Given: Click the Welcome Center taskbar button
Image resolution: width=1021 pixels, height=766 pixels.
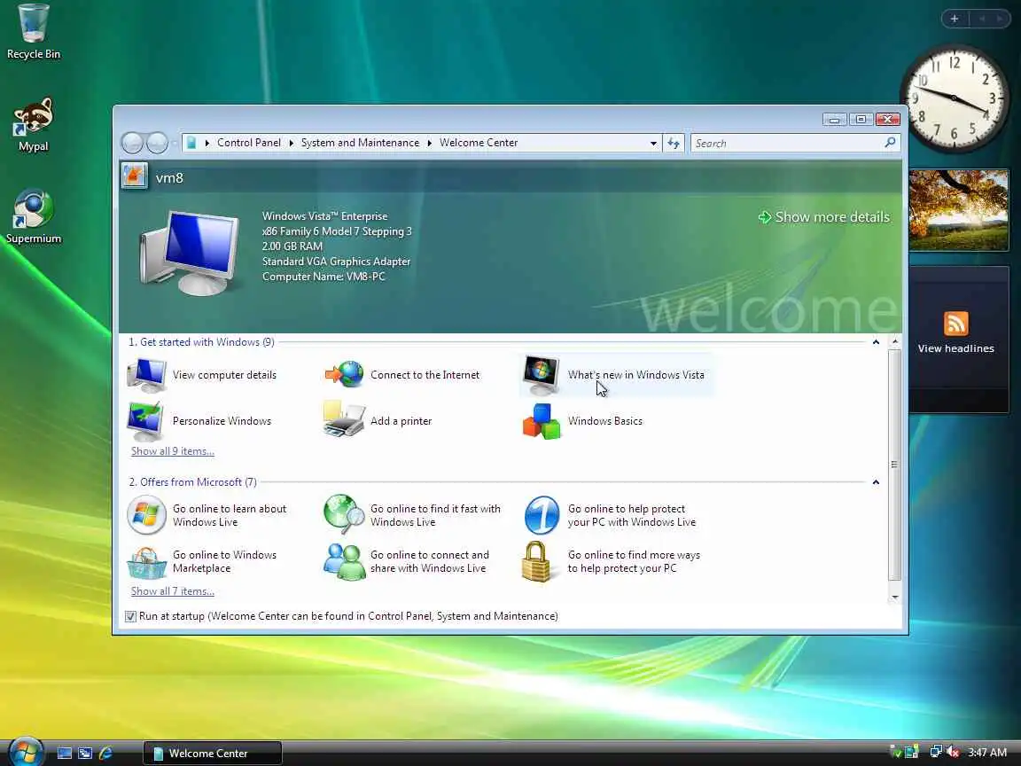Looking at the screenshot, I should coord(213,753).
